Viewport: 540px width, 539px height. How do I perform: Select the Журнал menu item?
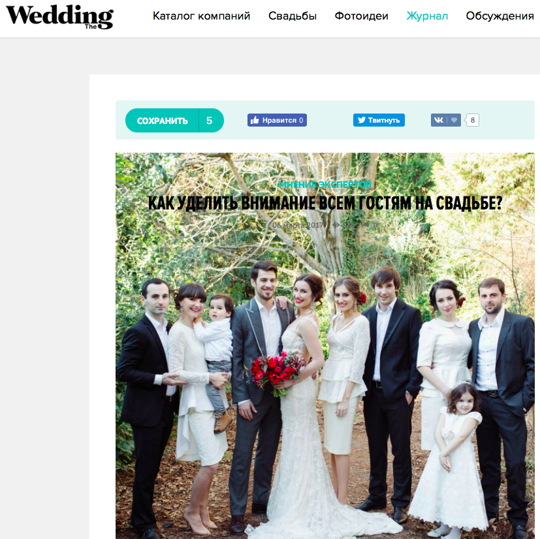point(427,16)
